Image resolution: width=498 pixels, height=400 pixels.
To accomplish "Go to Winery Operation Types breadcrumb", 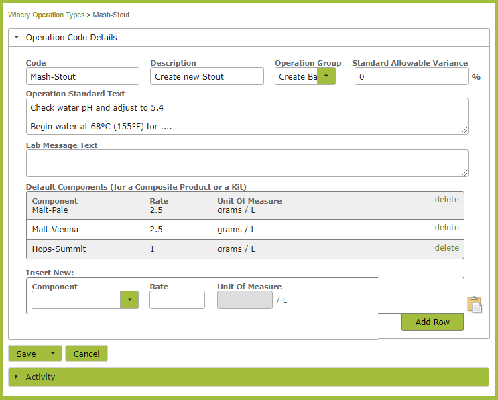I will click(x=46, y=15).
